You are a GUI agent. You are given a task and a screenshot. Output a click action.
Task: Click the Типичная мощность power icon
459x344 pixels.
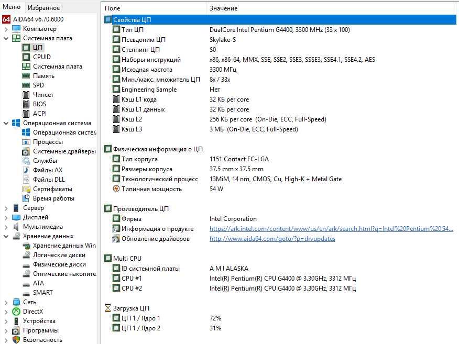tap(116, 188)
